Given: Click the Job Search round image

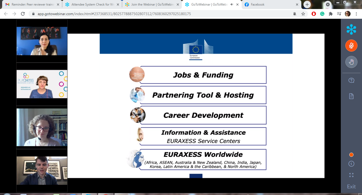Looking at the screenshot, I should [x=137, y=74].
